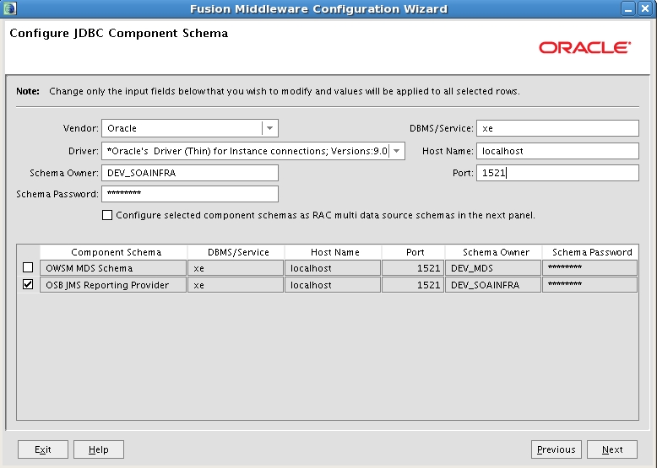Click the Schema Password column header
The image size is (657, 468).
(x=590, y=252)
